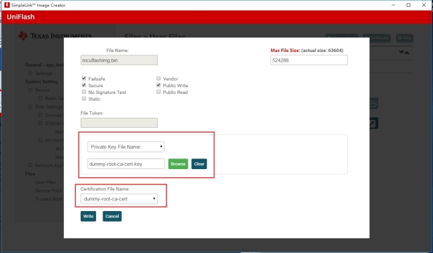Screen dimensions: 433x253
Task: Collapse the Device tree node
Action: [30, 90]
